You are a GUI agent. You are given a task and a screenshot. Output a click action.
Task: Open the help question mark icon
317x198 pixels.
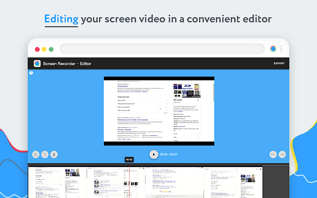pos(31,73)
